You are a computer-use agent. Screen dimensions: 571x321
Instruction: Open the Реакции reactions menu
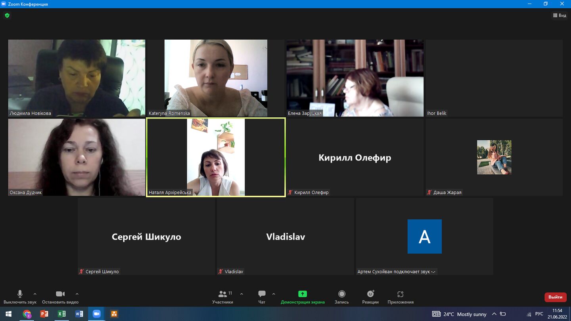370,297
